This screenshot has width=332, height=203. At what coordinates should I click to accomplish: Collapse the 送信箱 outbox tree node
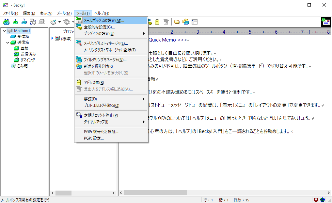pyautogui.click(x=8, y=42)
